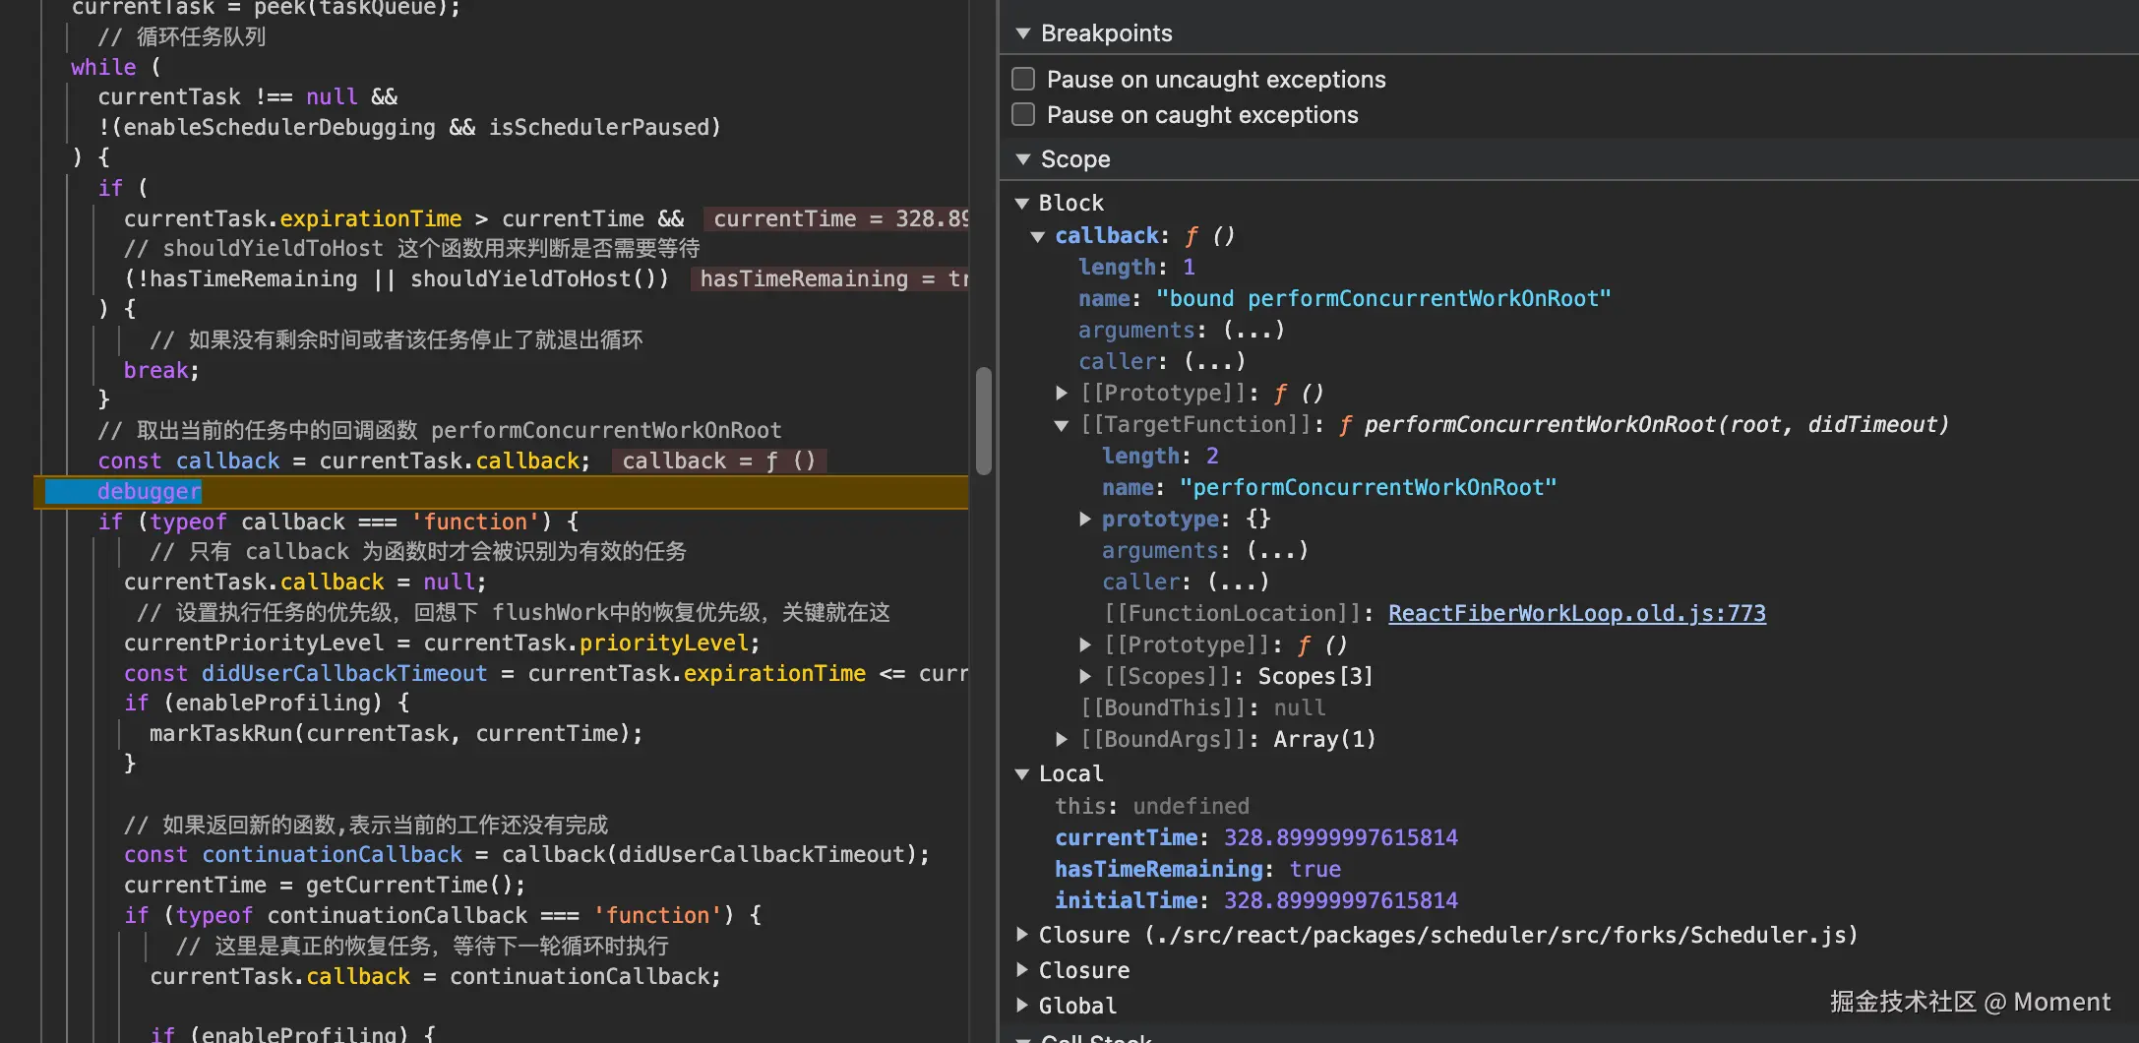The height and width of the screenshot is (1043, 2139).
Task: Evaluate caller getter above FunctionLocation row
Action: point(1239,582)
